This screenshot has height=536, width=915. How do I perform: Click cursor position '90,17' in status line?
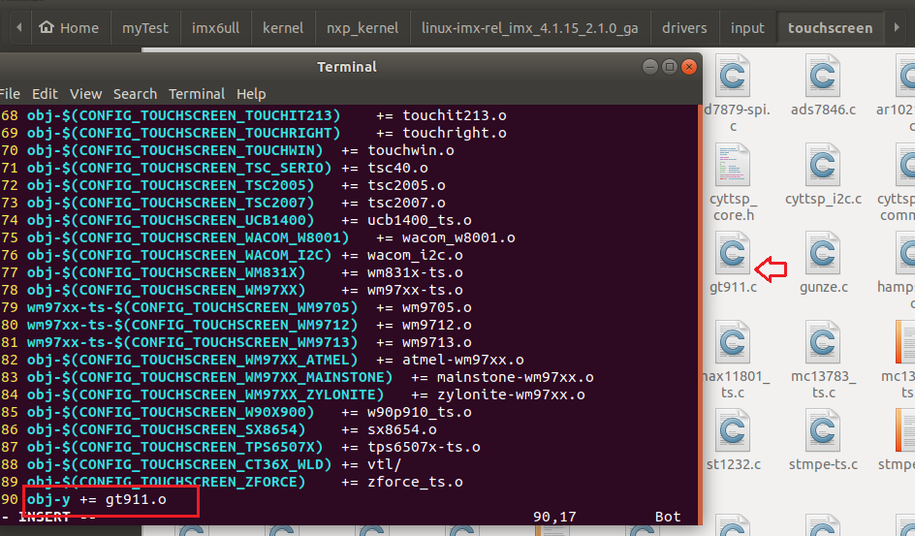pos(554,517)
